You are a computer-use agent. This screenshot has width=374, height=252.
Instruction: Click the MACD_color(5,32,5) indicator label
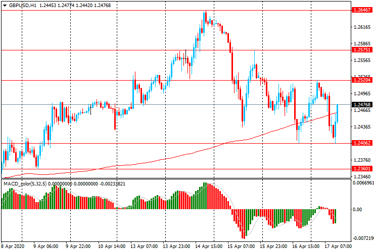point(25,184)
